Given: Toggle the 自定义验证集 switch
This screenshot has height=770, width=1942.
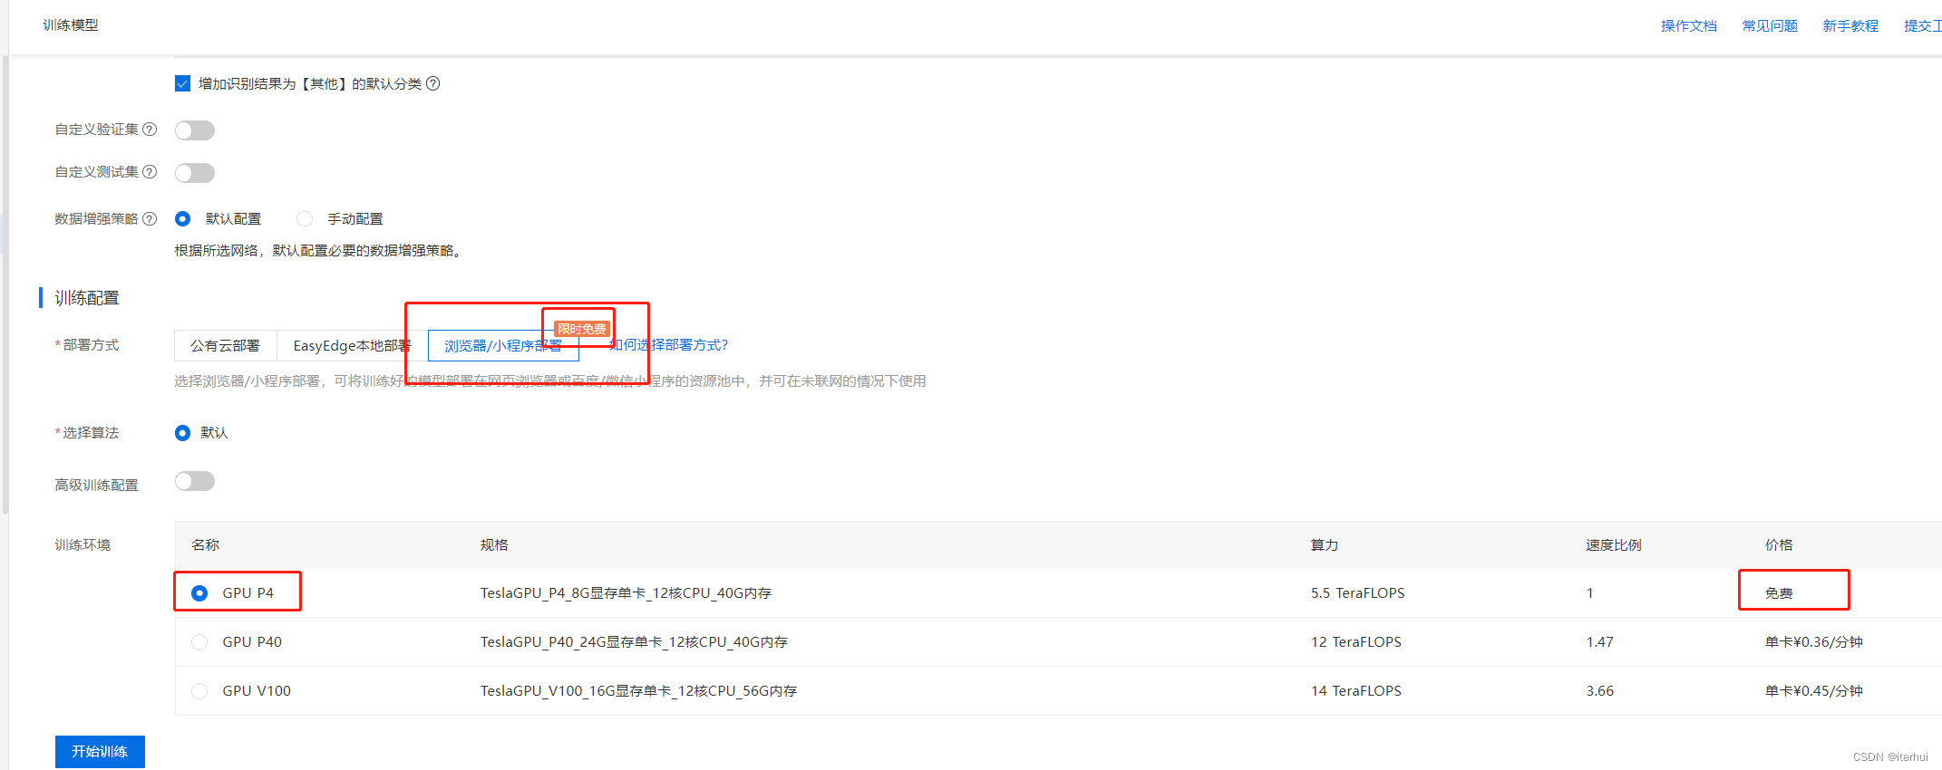Looking at the screenshot, I should click(x=195, y=130).
